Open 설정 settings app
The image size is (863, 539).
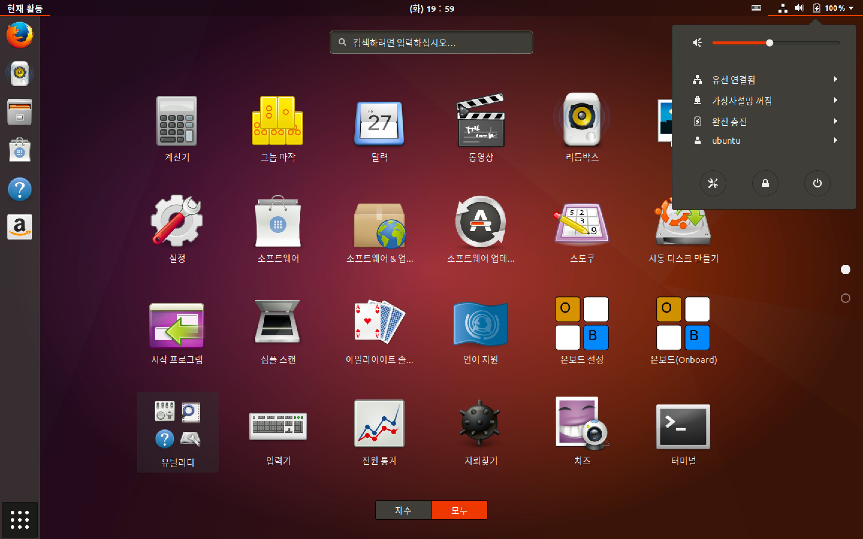(177, 229)
